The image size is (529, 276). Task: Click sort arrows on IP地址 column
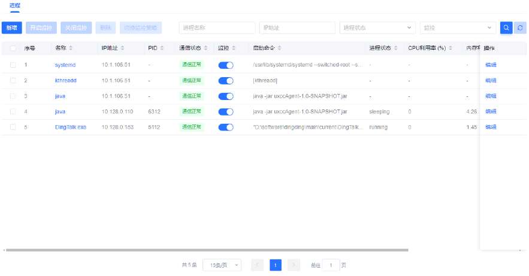tap(123, 48)
